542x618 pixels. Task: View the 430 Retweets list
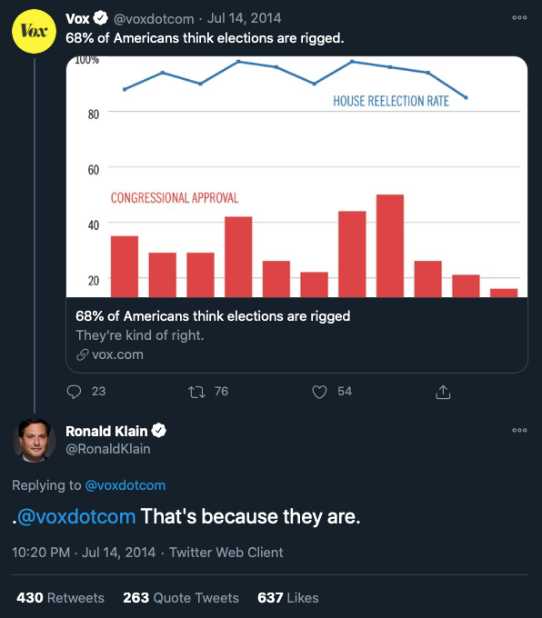point(60,597)
